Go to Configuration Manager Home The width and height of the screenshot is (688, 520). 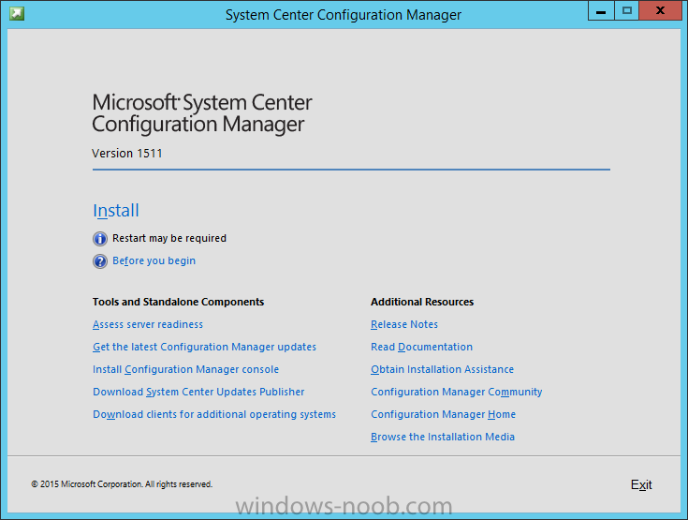[443, 414]
